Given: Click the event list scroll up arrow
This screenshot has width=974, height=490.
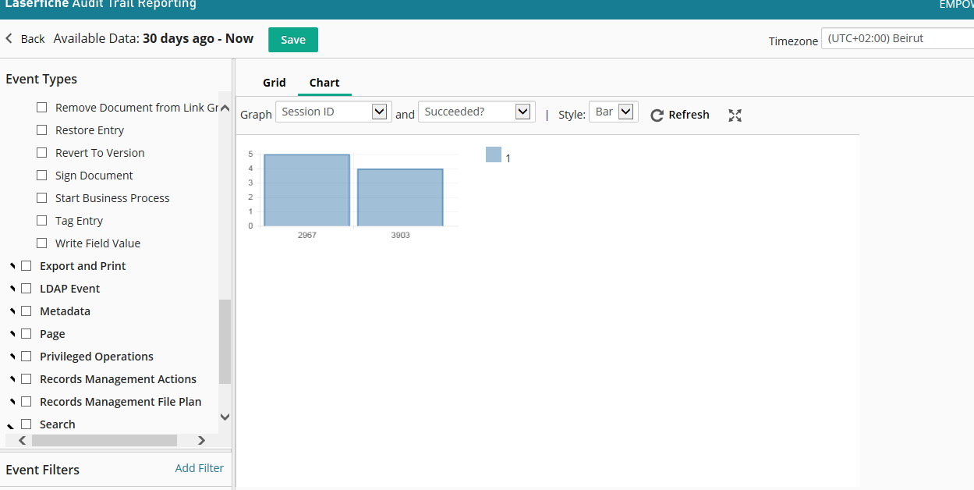Looking at the screenshot, I should [x=225, y=108].
